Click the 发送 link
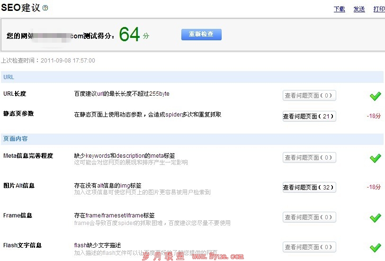Screen dimensions: 385x261 (359, 9)
